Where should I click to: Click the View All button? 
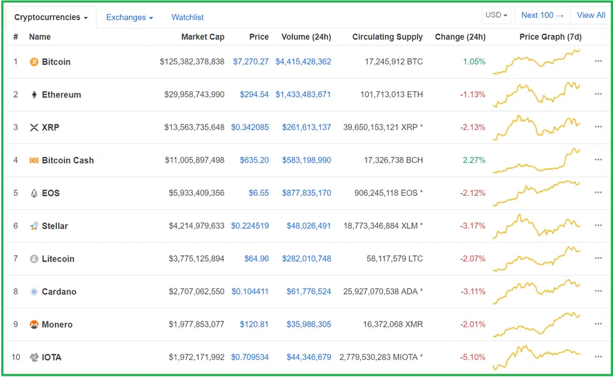(x=591, y=15)
